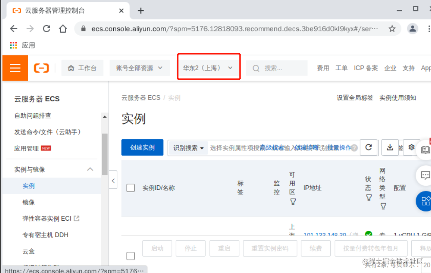The height and width of the screenshot is (273, 431).
Task: Click the 重置实例密码 button
Action: pyautogui.click(x=270, y=248)
